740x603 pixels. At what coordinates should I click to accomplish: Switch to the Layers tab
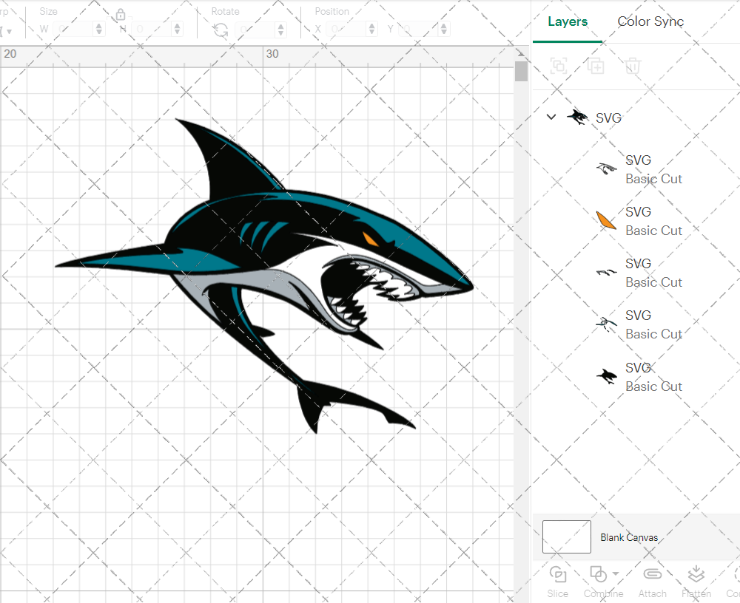point(568,21)
